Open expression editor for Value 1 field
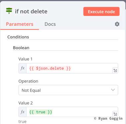 (115, 70)
